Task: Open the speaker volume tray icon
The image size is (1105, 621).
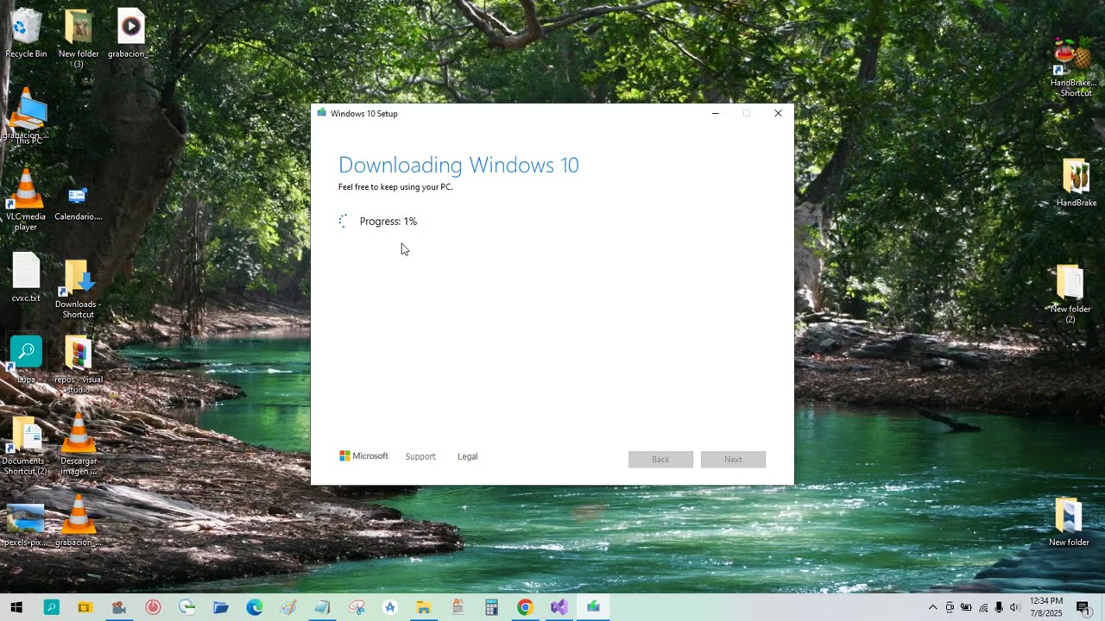Action: (x=1015, y=607)
